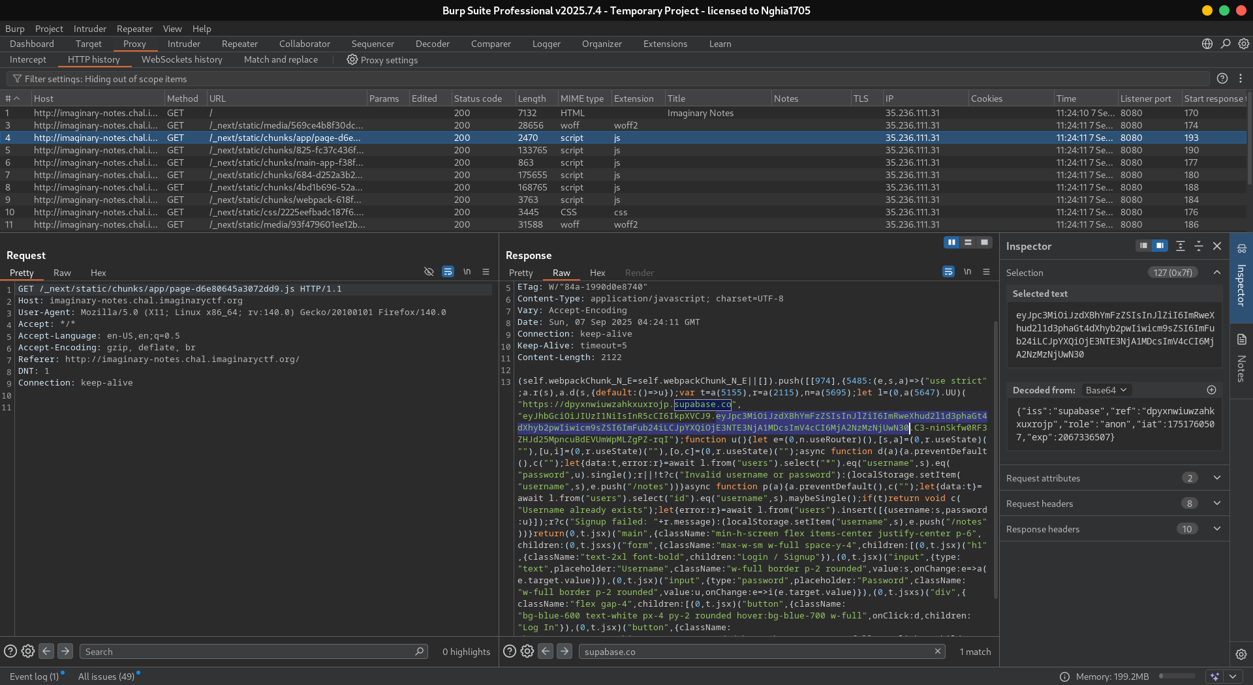Viewport: 1253px width, 685px height.
Task: Close the Inspector panel
Action: (x=1217, y=246)
